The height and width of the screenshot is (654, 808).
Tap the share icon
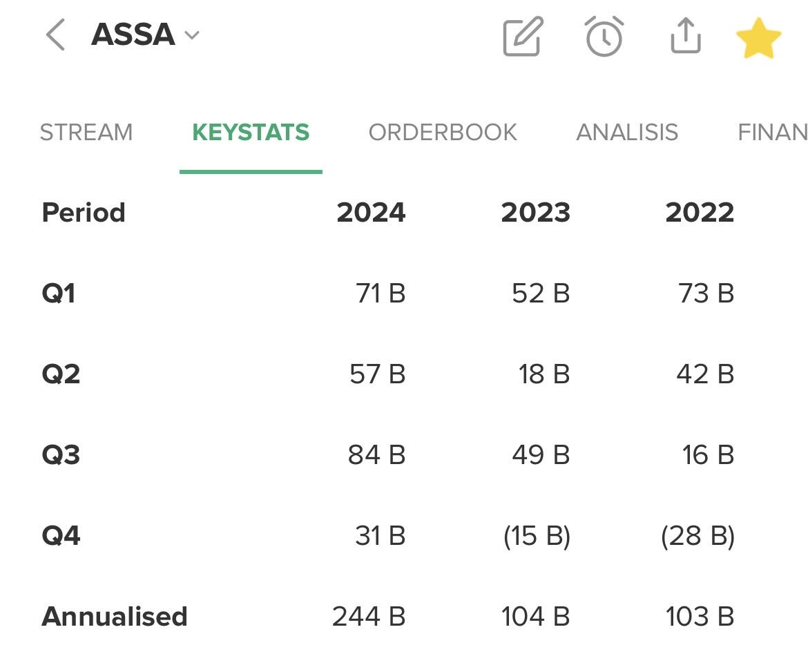685,36
